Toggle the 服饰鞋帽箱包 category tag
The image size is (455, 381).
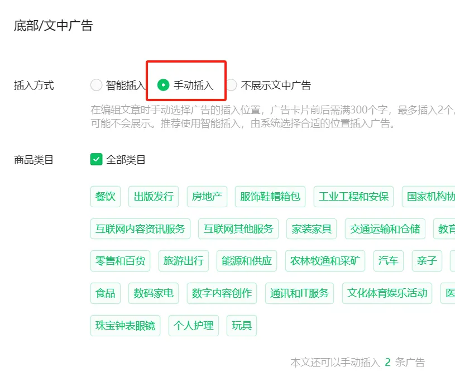pyautogui.click(x=270, y=197)
